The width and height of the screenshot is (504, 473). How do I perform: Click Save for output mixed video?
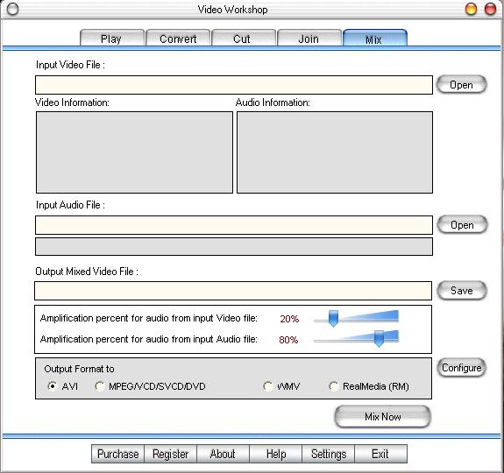coord(462,290)
